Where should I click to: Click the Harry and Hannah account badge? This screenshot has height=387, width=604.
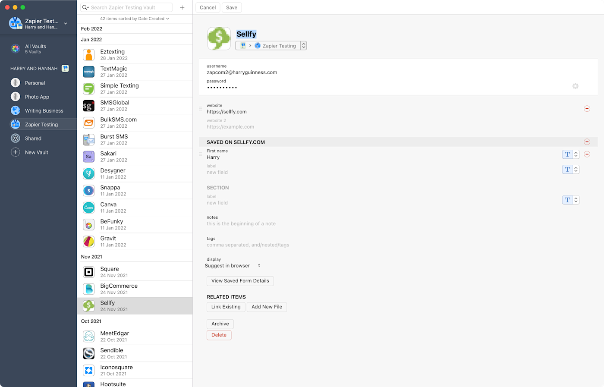pyautogui.click(x=65, y=68)
